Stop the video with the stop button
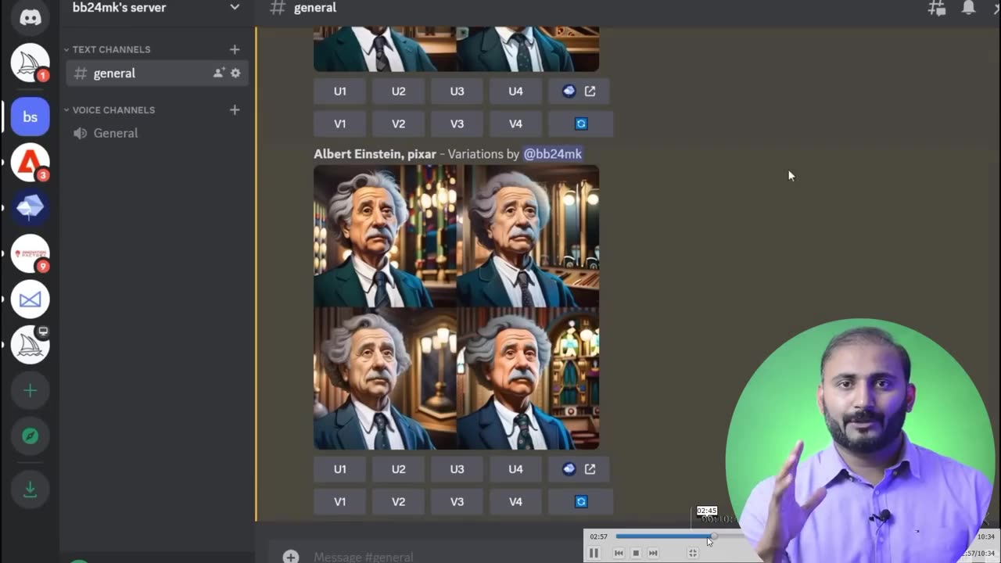Viewport: 1001px width, 563px height. point(636,553)
